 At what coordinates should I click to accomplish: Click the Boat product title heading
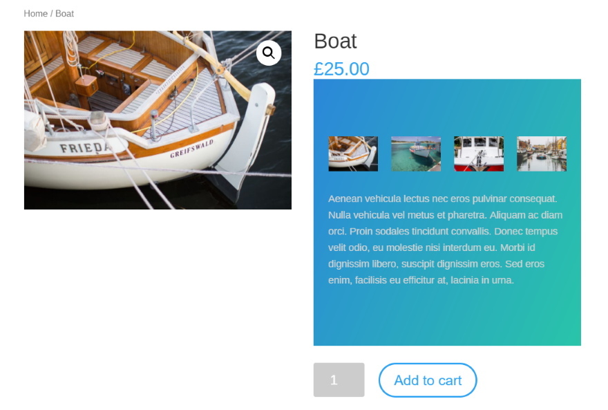(x=335, y=41)
